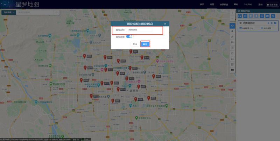
Task: Click the label settings icon on 点图层测试
Action: click(272, 23)
